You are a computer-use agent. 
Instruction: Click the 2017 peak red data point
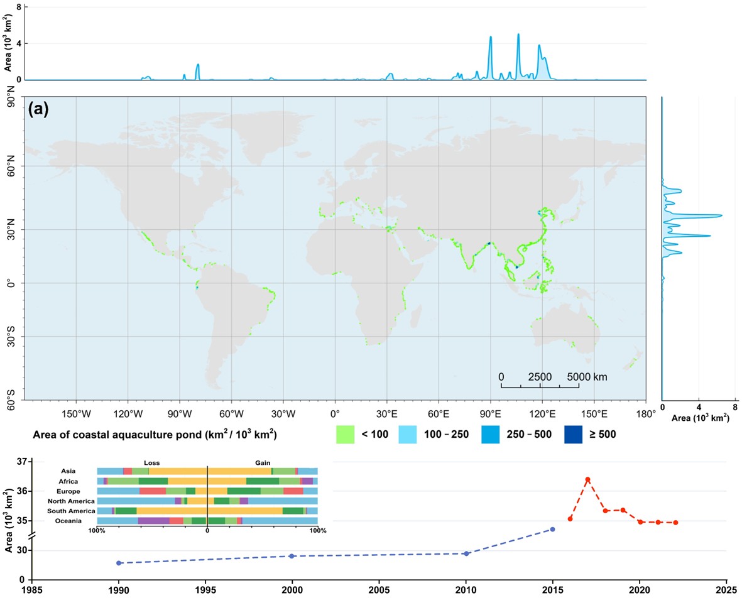click(x=588, y=479)
